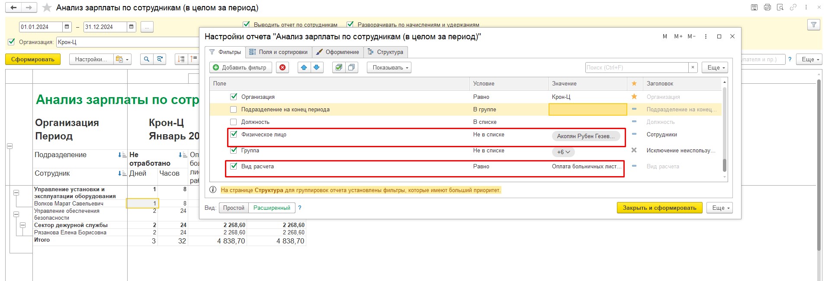
Task: Open the Еще menu beside Закрыть и сформировать
Action: tap(720, 208)
